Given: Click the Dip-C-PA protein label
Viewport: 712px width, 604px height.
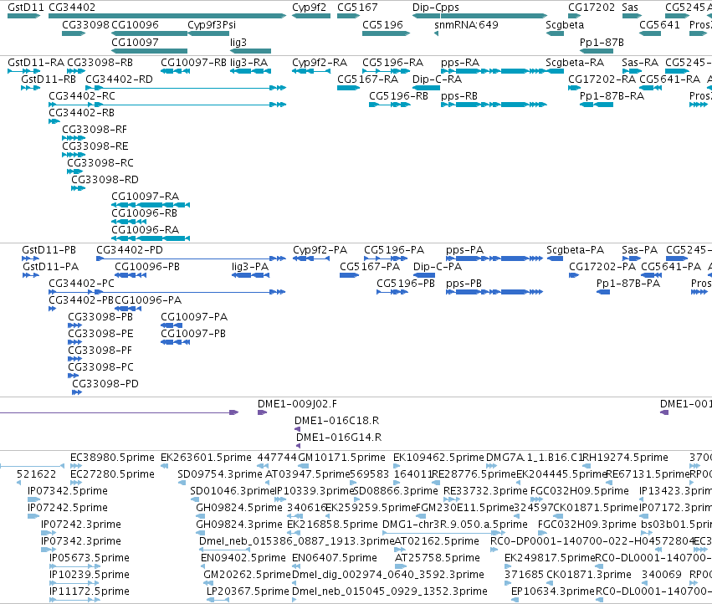Looking at the screenshot, I should (x=438, y=267).
